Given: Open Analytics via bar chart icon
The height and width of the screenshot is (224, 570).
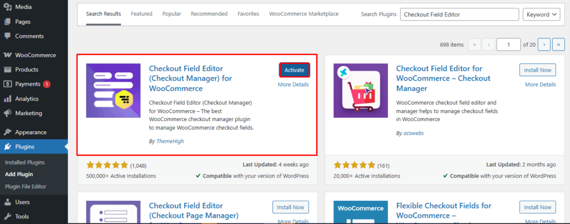Looking at the screenshot, I should [7, 99].
